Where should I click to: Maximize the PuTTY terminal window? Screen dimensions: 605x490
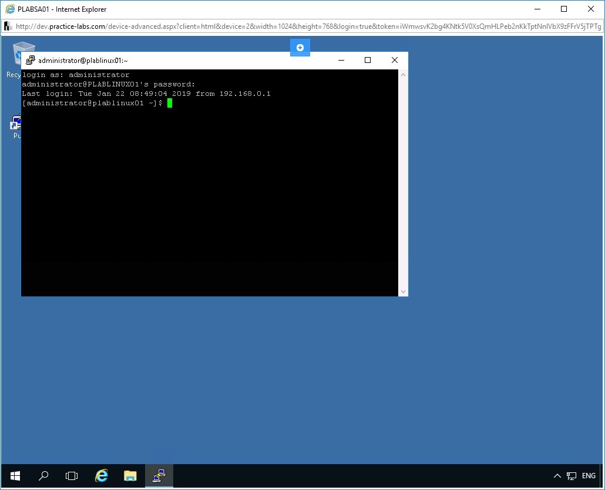coord(368,60)
